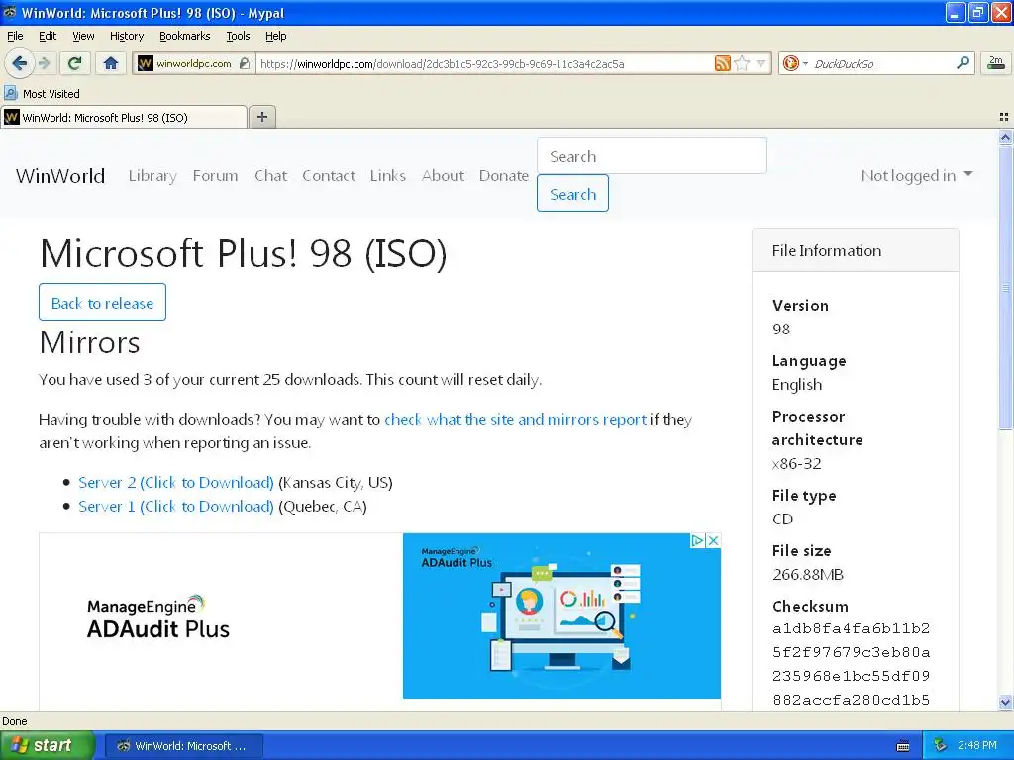Click the 266.88MB file size value
1014x760 pixels.
pos(808,575)
